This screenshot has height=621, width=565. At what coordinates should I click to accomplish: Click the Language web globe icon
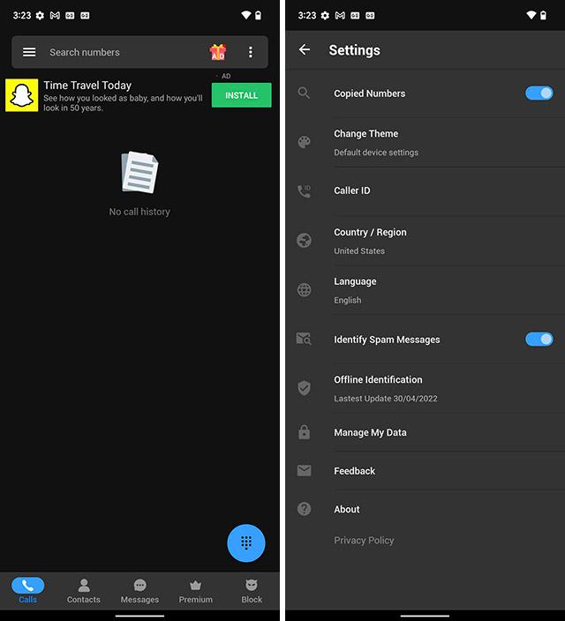pos(304,290)
